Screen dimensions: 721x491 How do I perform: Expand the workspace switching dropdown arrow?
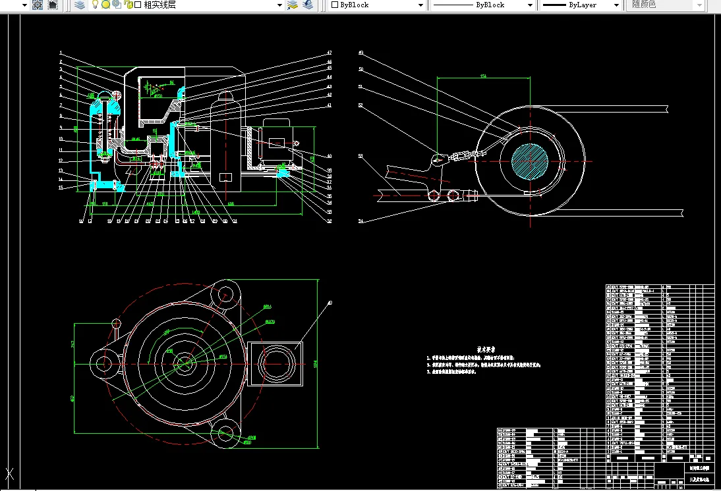(24, 5)
